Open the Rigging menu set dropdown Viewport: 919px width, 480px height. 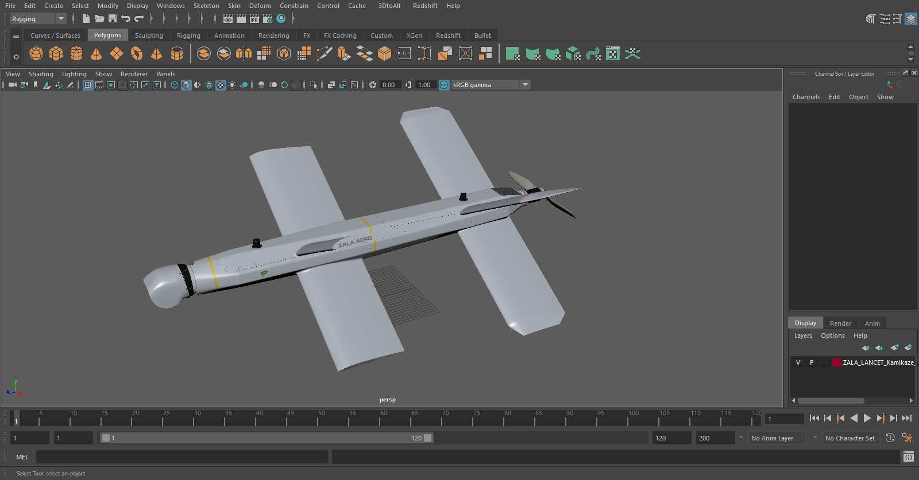38,19
